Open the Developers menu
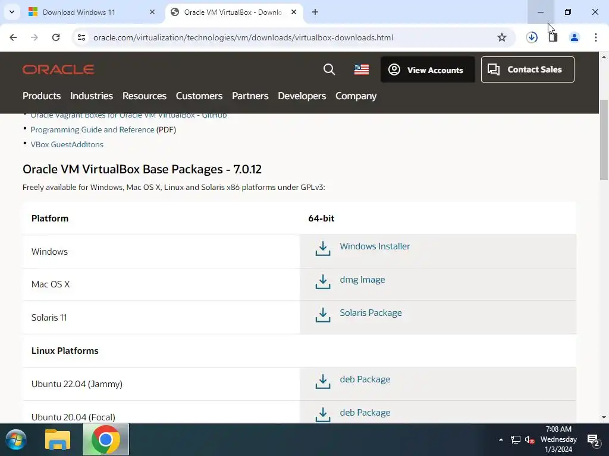Screen dimensions: 609x456 click(x=302, y=96)
